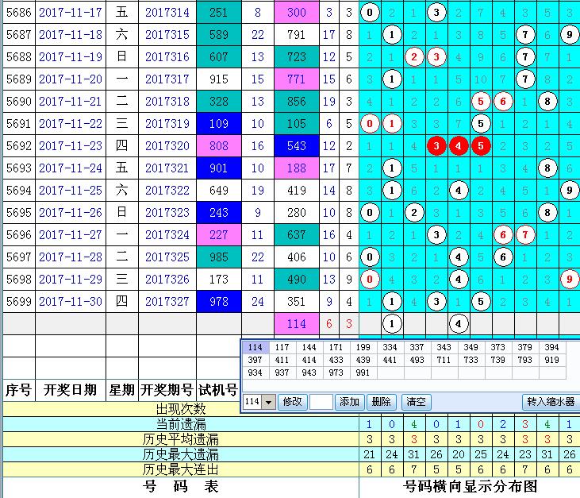The height and width of the screenshot is (498, 580).
Task: Select number 711 in the candidate list
Action: (x=444, y=360)
